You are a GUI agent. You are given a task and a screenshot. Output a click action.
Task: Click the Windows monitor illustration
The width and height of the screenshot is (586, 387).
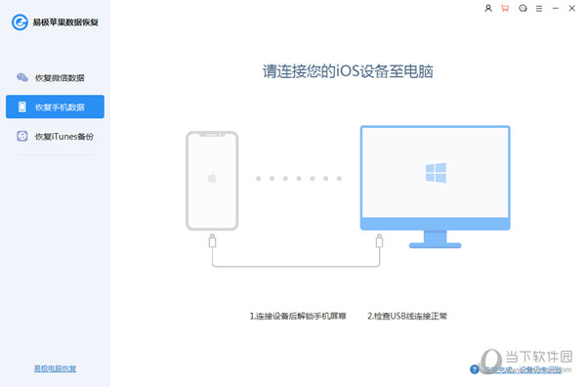point(435,187)
